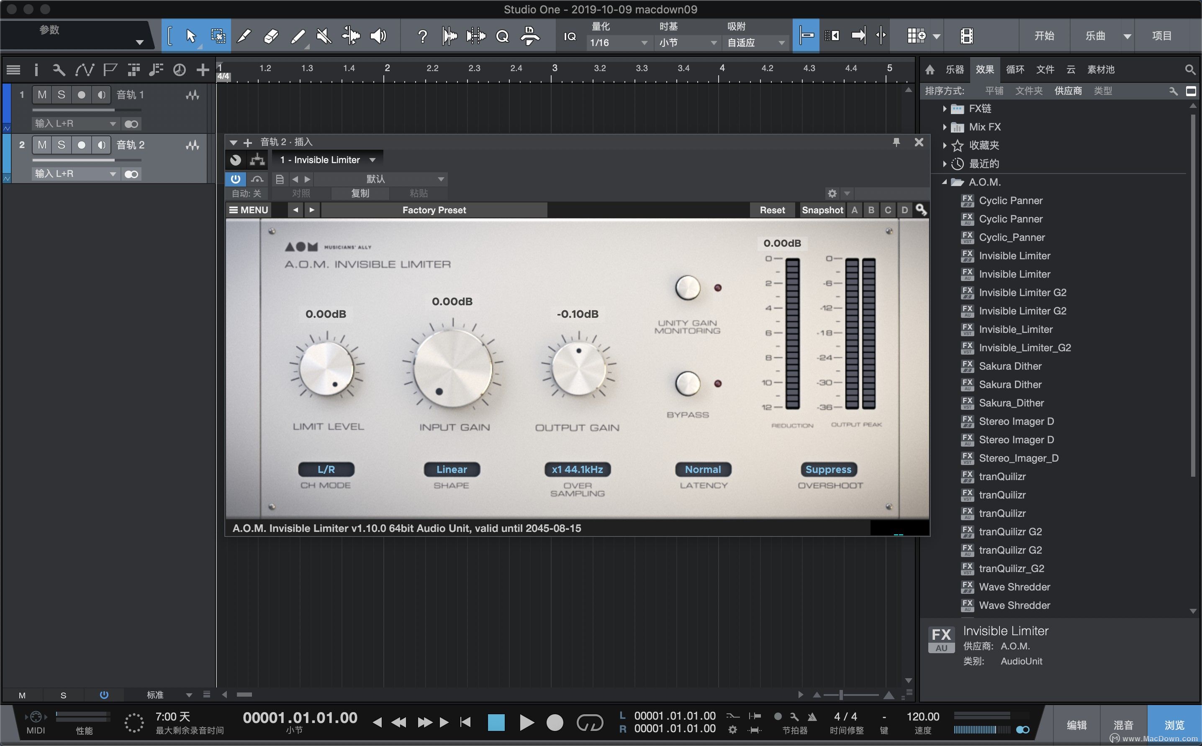This screenshot has width=1202, height=746.
Task: Toggle monitor on track 音轨 2
Action: pyautogui.click(x=101, y=145)
